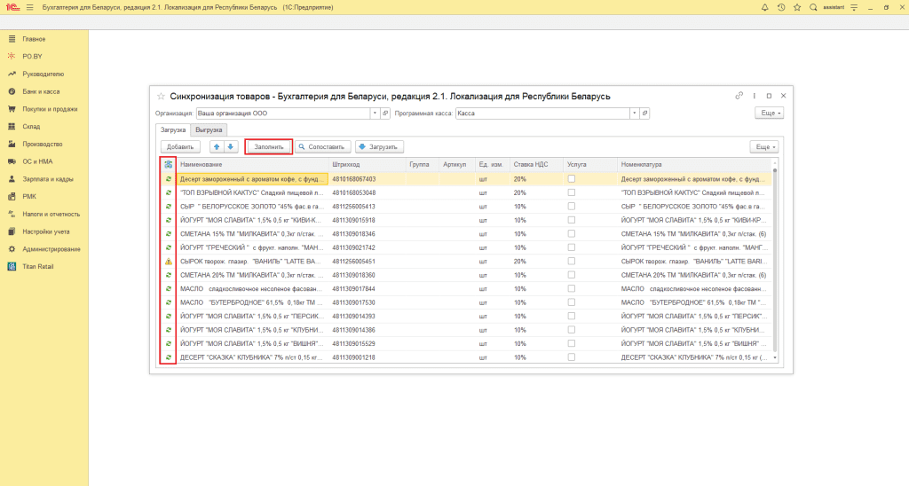
Task: Toggle Услуга checkbox for ТОП ВЗРЫВНОЙ КАКТУС row
Action: 572,193
